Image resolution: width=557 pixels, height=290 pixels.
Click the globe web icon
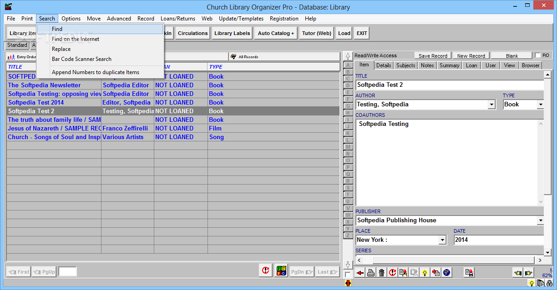pyautogui.click(x=446, y=273)
